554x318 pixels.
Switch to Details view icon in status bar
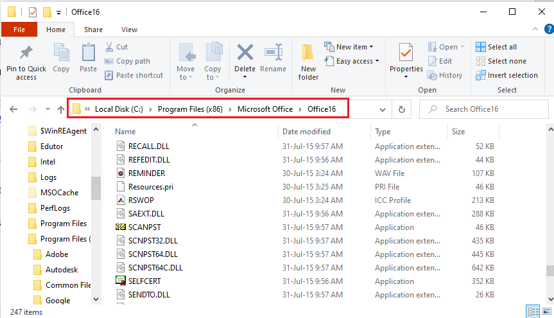coord(533,312)
